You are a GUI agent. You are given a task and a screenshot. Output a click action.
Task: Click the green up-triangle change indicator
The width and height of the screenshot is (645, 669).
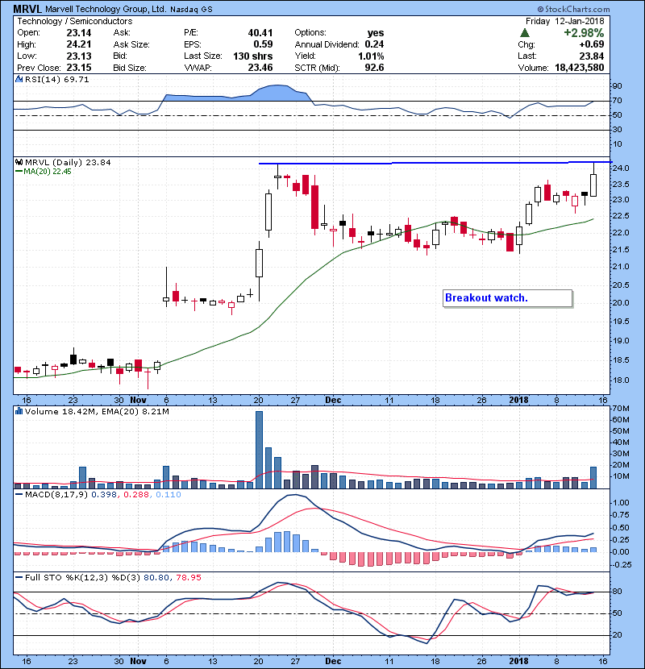pyautogui.click(x=525, y=33)
